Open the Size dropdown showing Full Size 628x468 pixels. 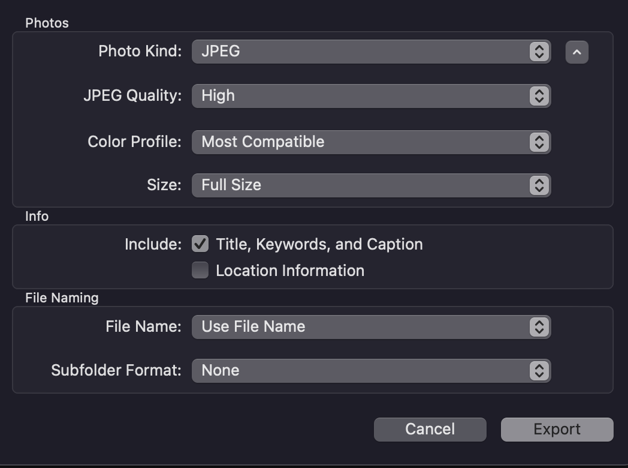360,185
